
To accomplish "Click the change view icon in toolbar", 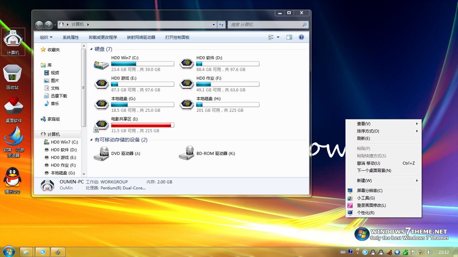I will click(271, 37).
